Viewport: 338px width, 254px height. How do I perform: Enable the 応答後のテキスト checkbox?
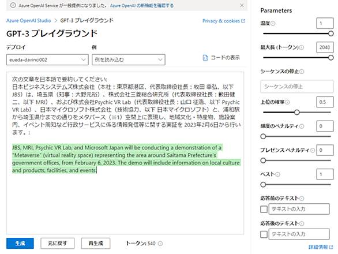click(264, 234)
